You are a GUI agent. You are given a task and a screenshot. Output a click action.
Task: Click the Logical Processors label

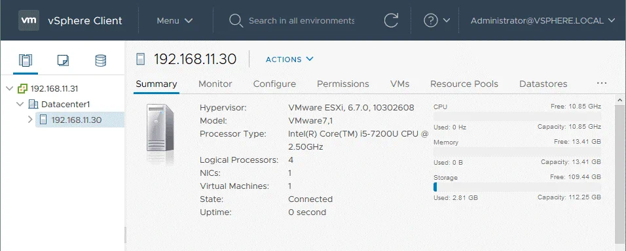coord(239,160)
